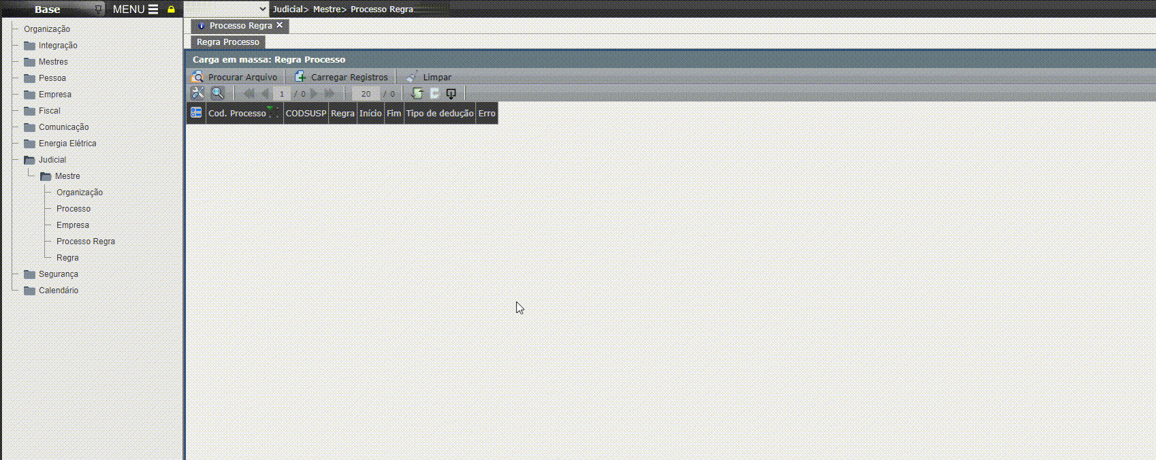Open the wrench and screwdriver settings tool
This screenshot has height=460, width=1156.
pos(197,93)
